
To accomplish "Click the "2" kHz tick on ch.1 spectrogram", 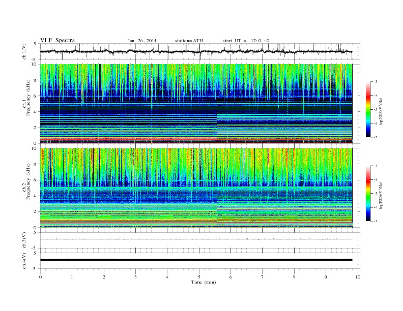I will tap(35, 128).
